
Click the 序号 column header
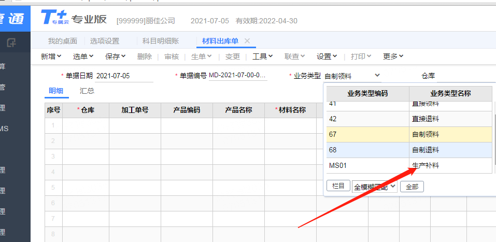[x=53, y=110]
